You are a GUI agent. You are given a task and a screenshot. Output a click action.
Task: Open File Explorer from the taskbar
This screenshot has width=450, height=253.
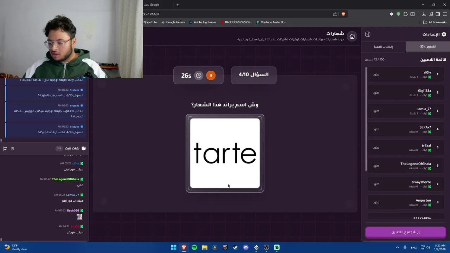[x=205, y=247]
